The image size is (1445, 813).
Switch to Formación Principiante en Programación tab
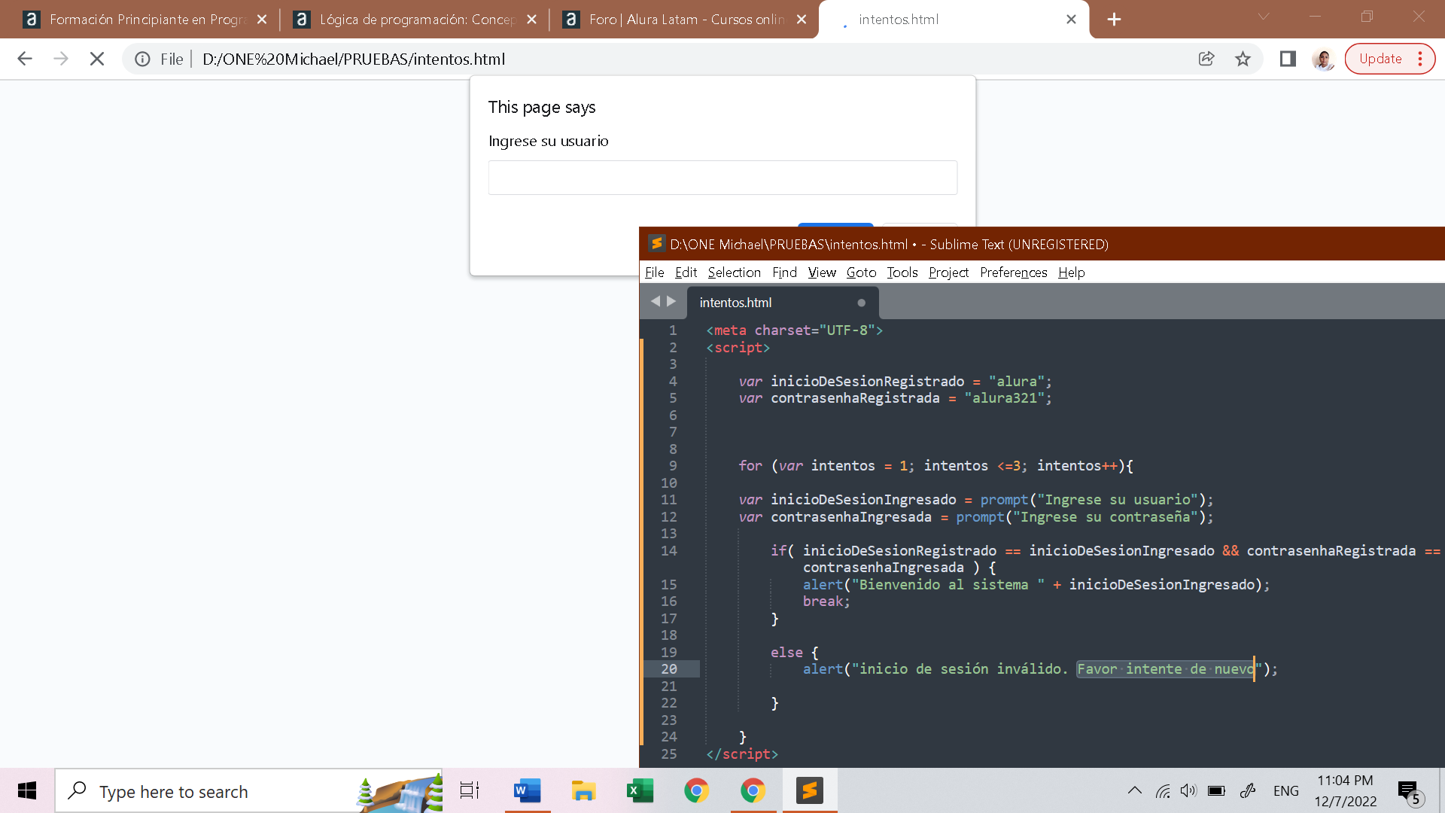tap(143, 20)
